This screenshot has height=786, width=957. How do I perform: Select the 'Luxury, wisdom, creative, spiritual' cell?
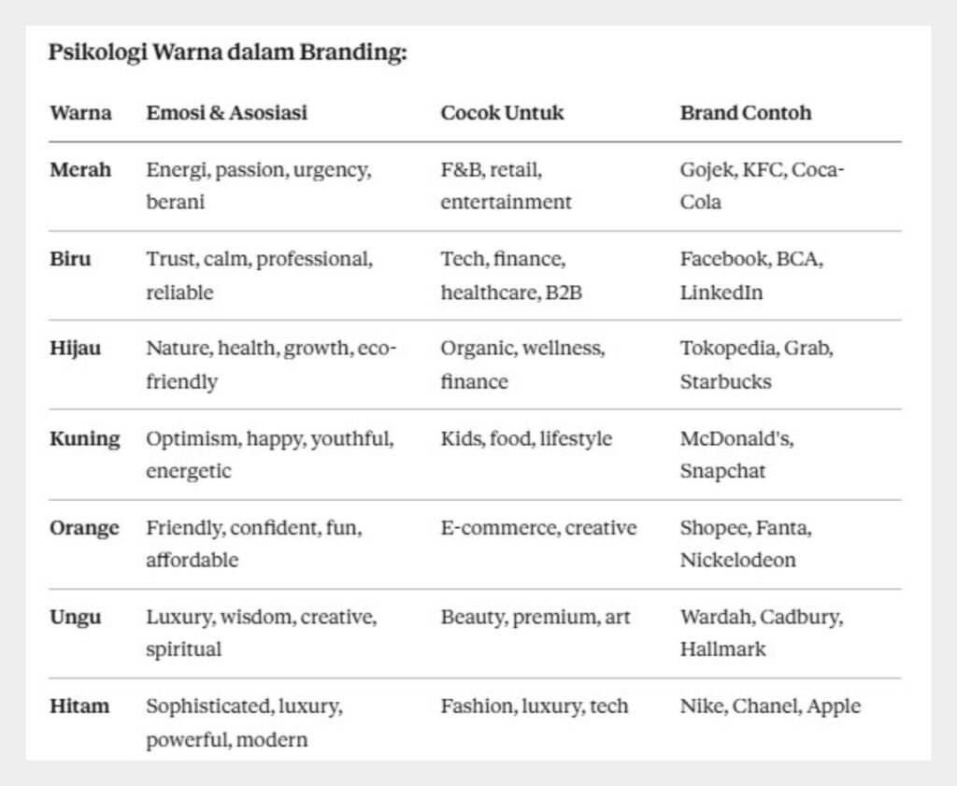pyautogui.click(x=261, y=633)
